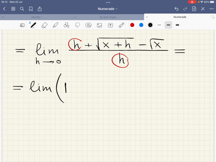Select the Shapes tool

pos(67,25)
